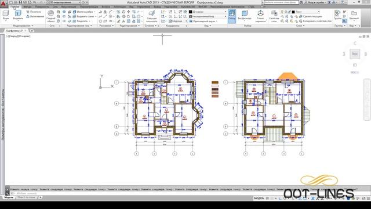Click the Группа group tool

[x=337, y=15]
